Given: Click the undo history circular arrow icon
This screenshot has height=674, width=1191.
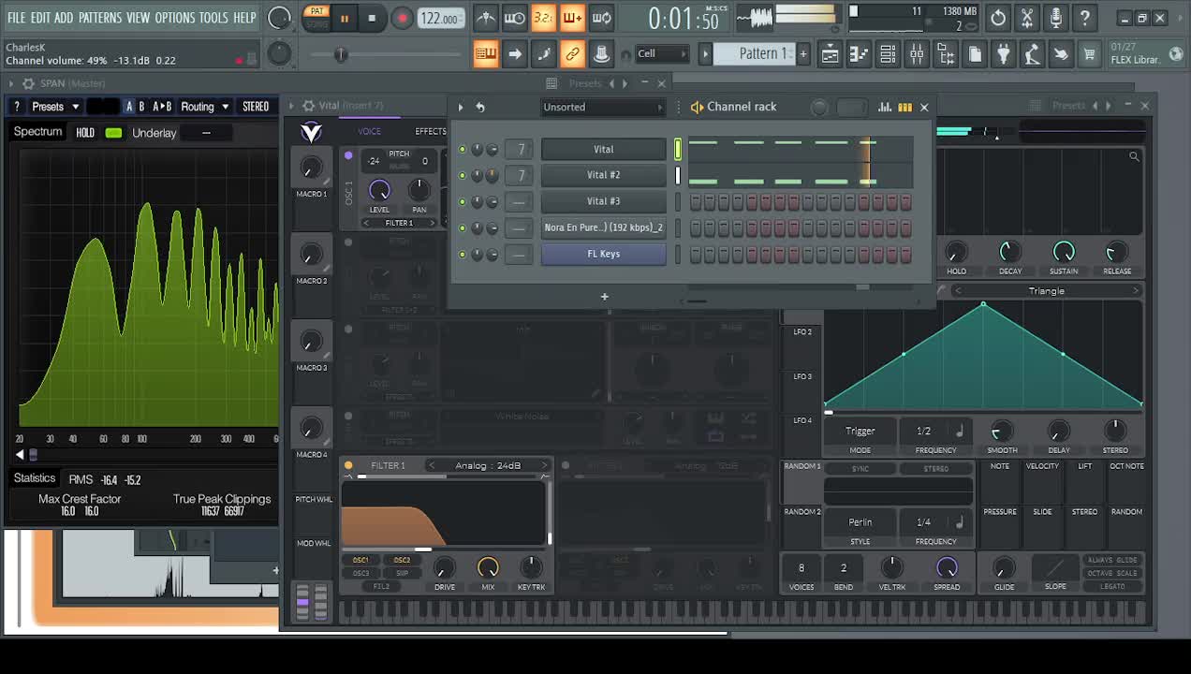Looking at the screenshot, I should pyautogui.click(x=998, y=18).
